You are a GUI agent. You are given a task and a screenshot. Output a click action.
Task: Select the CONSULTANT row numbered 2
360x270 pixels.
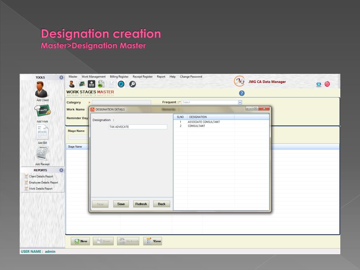[221, 126]
